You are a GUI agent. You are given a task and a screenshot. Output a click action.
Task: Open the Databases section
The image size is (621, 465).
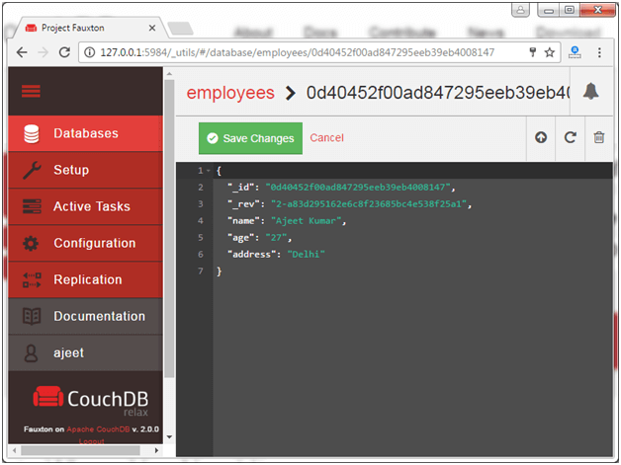(85, 133)
